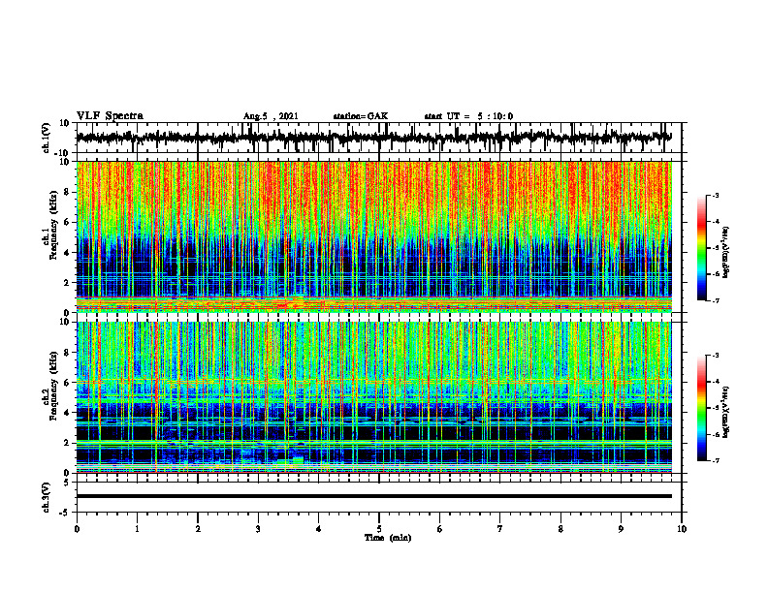Click time-axis tick label "10"

pyautogui.click(x=682, y=529)
